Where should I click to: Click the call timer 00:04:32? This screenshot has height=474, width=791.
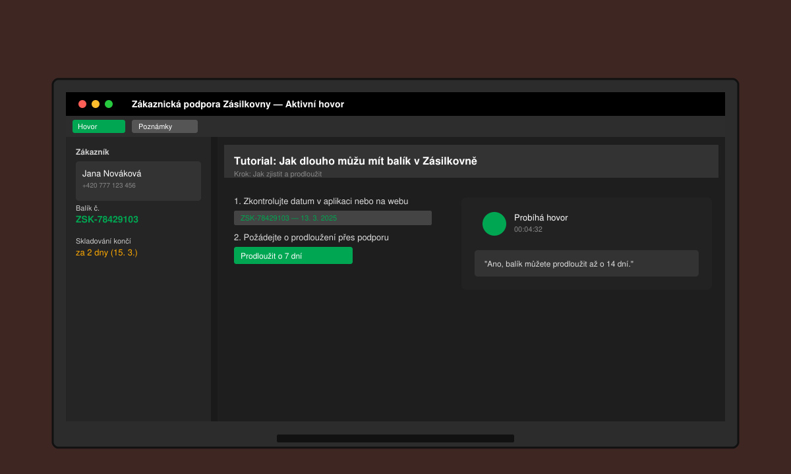coord(528,229)
